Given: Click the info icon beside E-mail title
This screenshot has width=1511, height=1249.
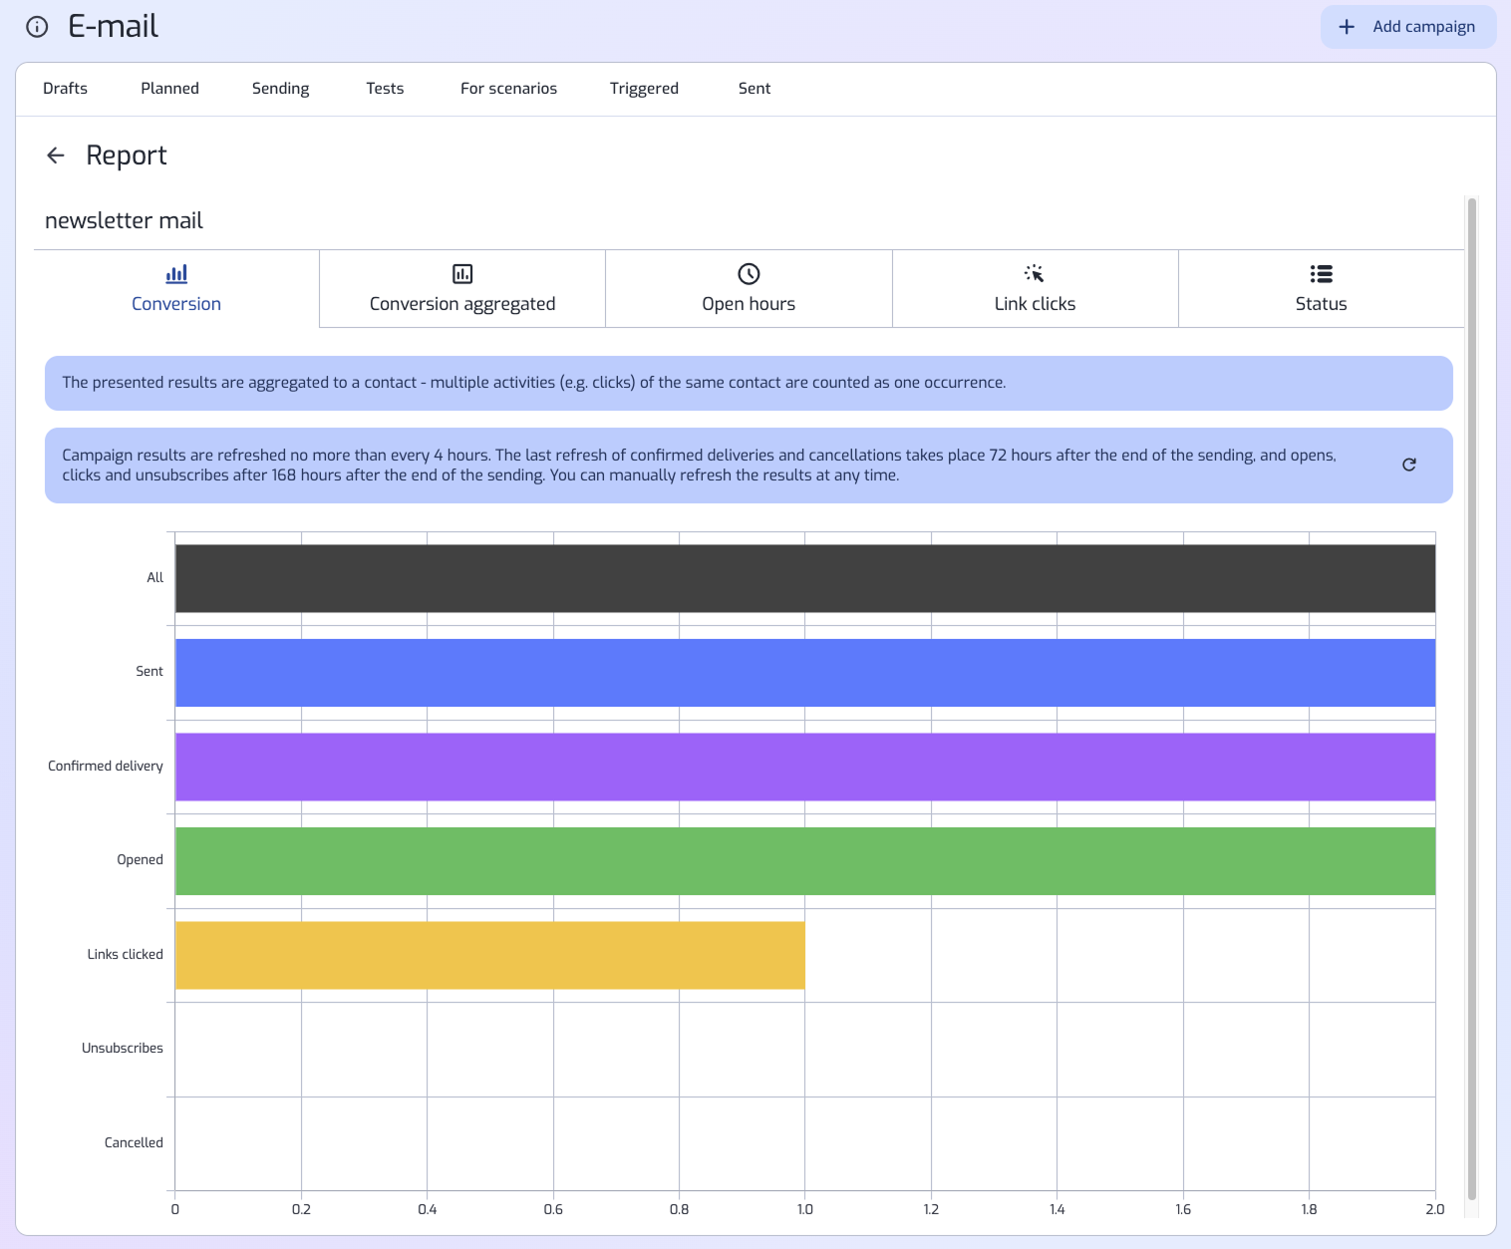Looking at the screenshot, I should (37, 27).
